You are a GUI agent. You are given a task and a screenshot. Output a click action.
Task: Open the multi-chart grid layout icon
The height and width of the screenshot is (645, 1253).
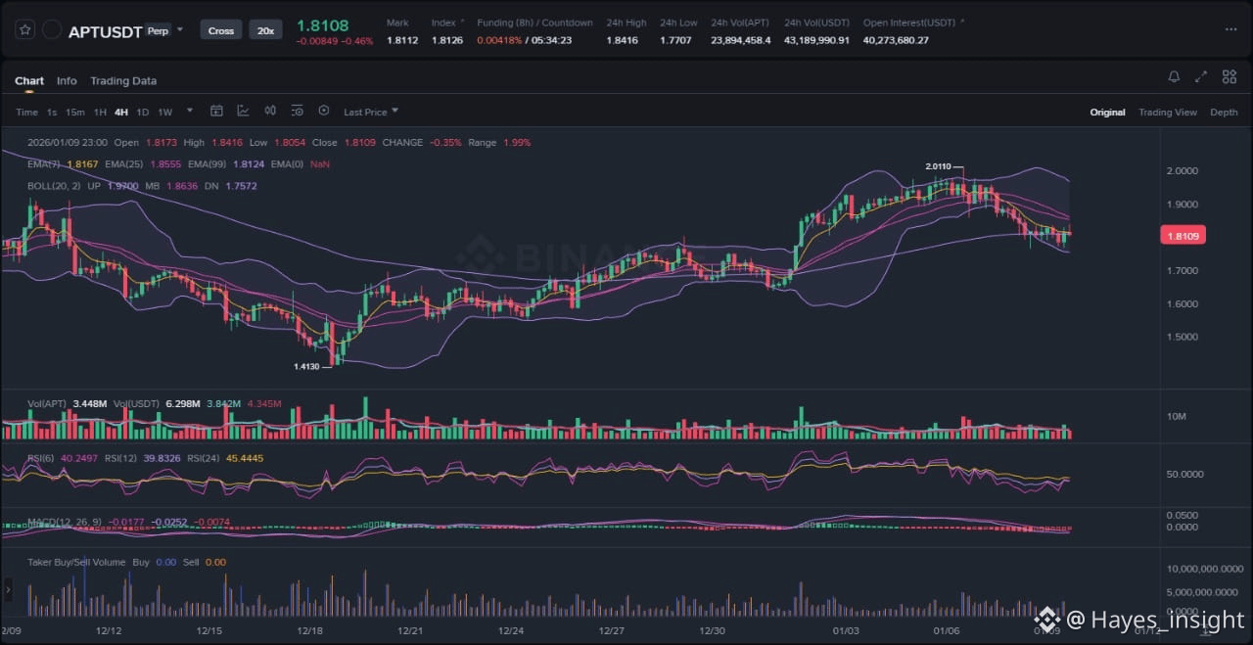(x=1228, y=77)
